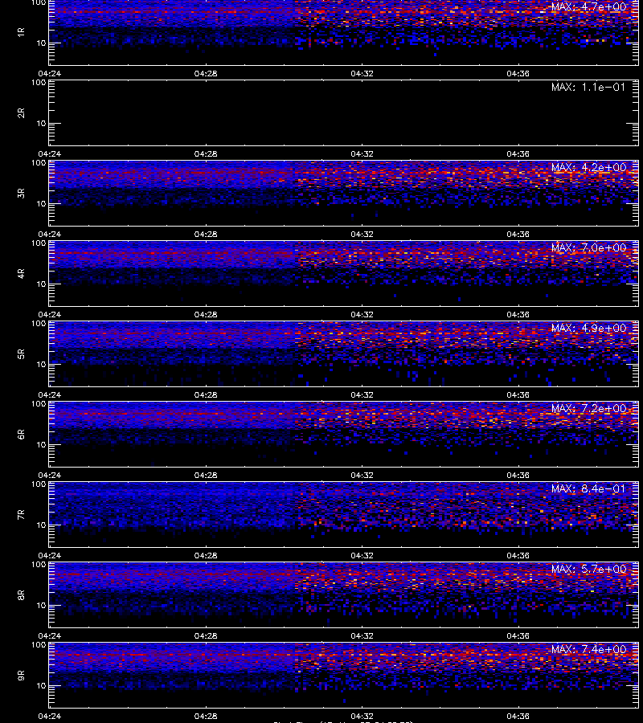Select the 9R axis label
Viewport: 643px width, 723px height.
[21, 675]
